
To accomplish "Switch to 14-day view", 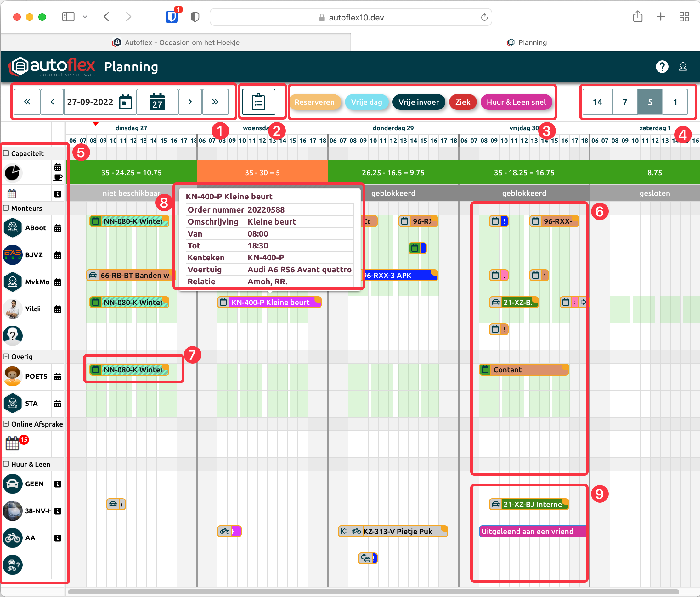I will tap(597, 102).
